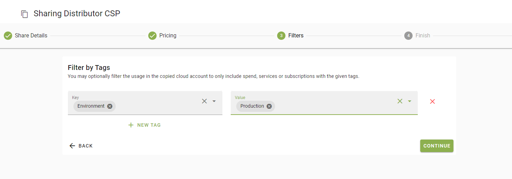512x179 pixels.
Task: Add a new tag with New Tag
Action: [144, 125]
